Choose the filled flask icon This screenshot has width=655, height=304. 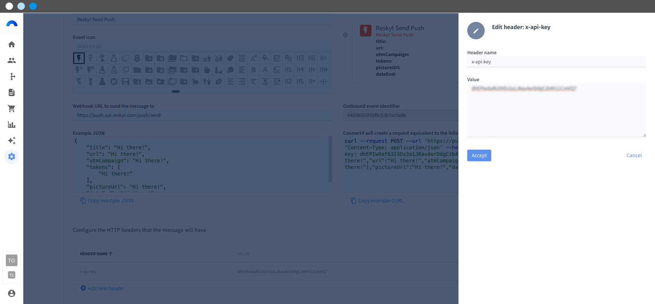coord(102,82)
